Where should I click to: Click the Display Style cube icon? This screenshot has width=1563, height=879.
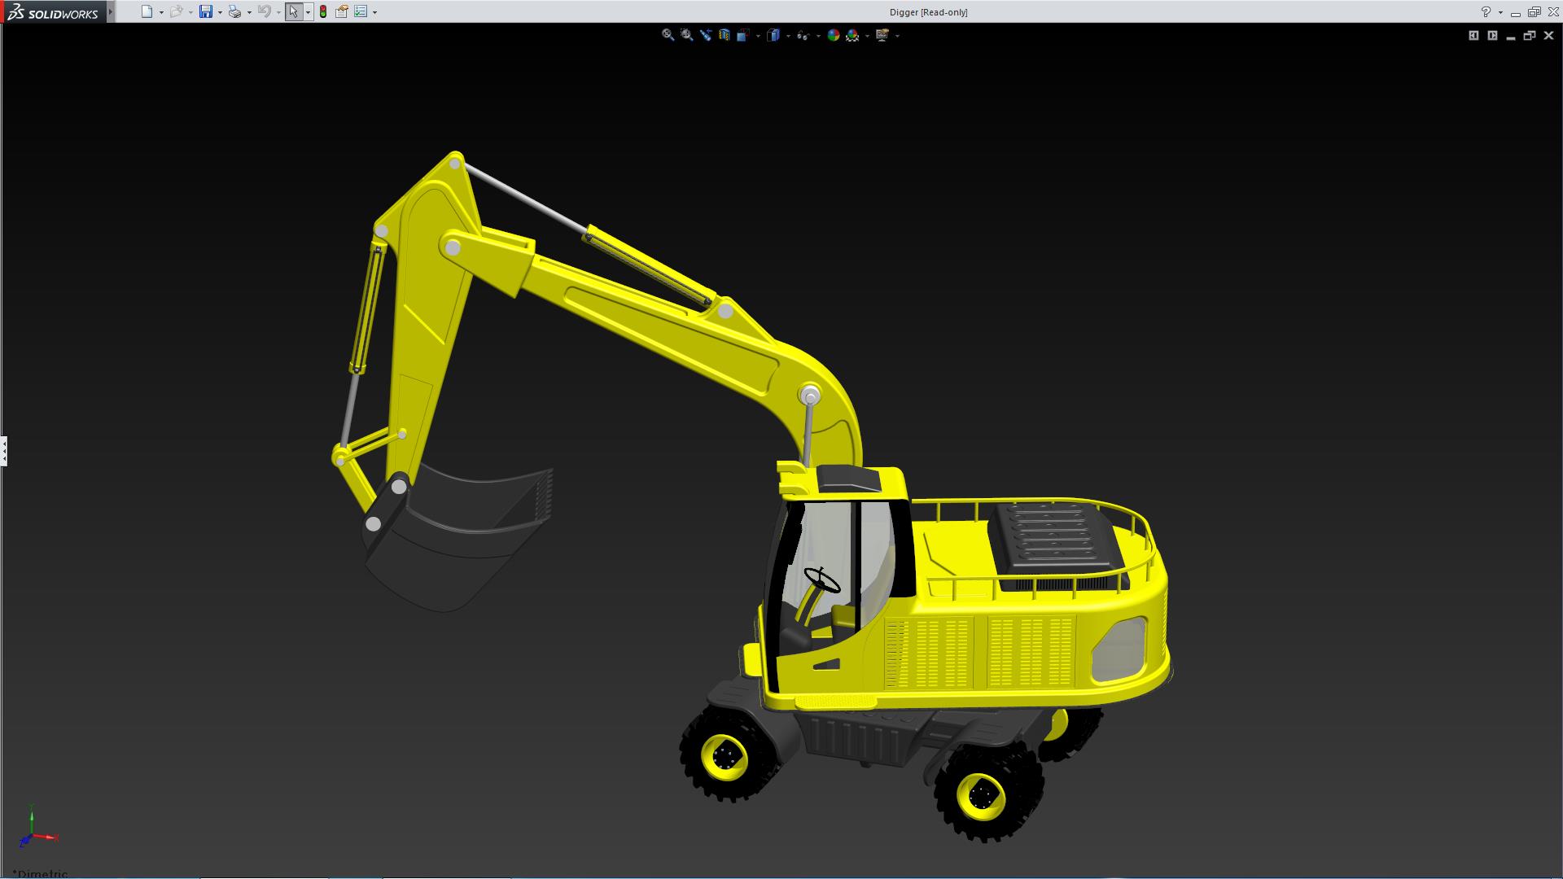(773, 35)
